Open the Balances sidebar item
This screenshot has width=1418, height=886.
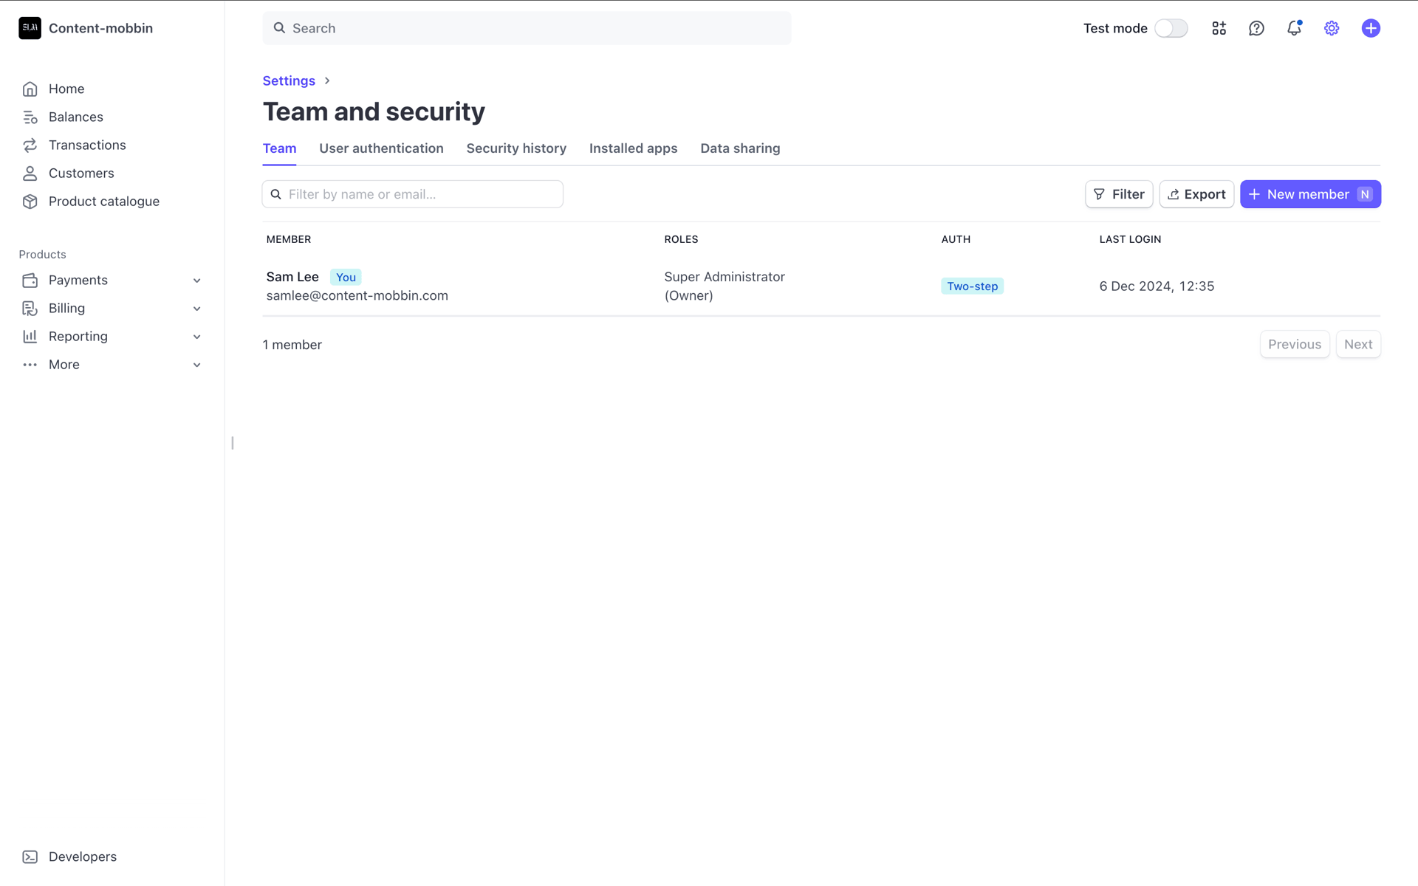click(75, 117)
